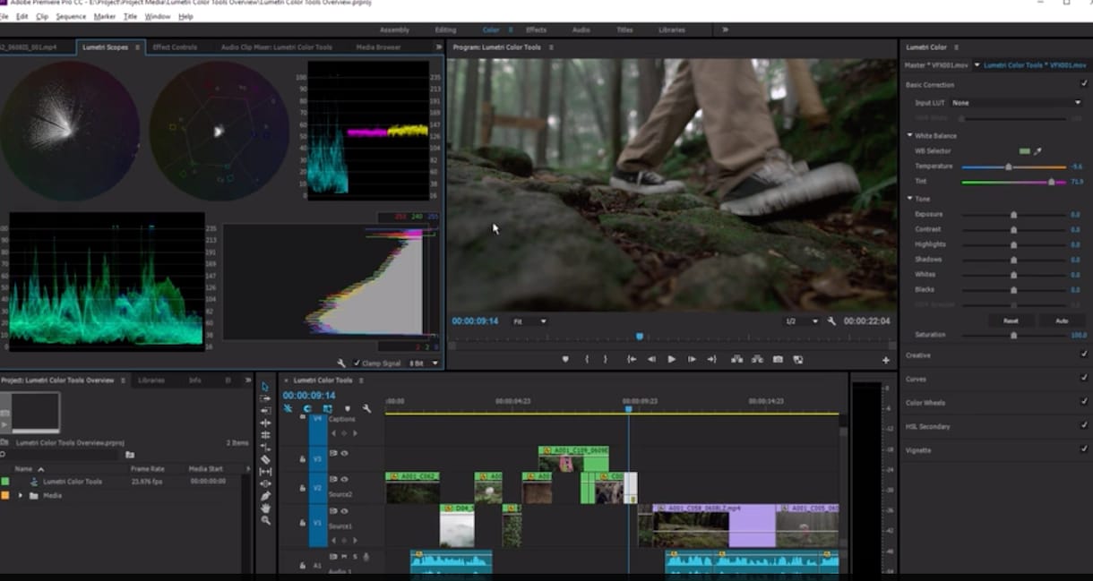Switch to Editing workspace

click(445, 30)
